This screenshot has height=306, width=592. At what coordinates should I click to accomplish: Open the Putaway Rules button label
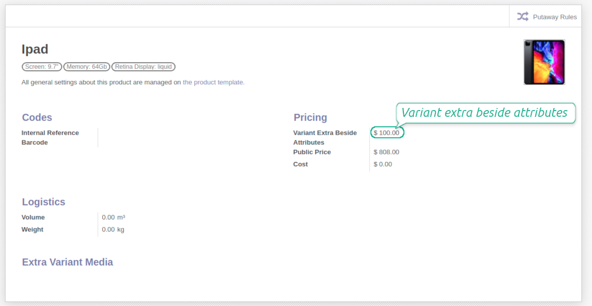(555, 17)
